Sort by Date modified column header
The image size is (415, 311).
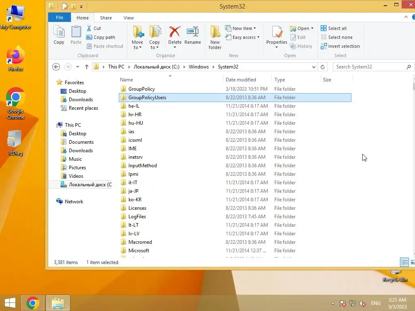tap(248, 80)
